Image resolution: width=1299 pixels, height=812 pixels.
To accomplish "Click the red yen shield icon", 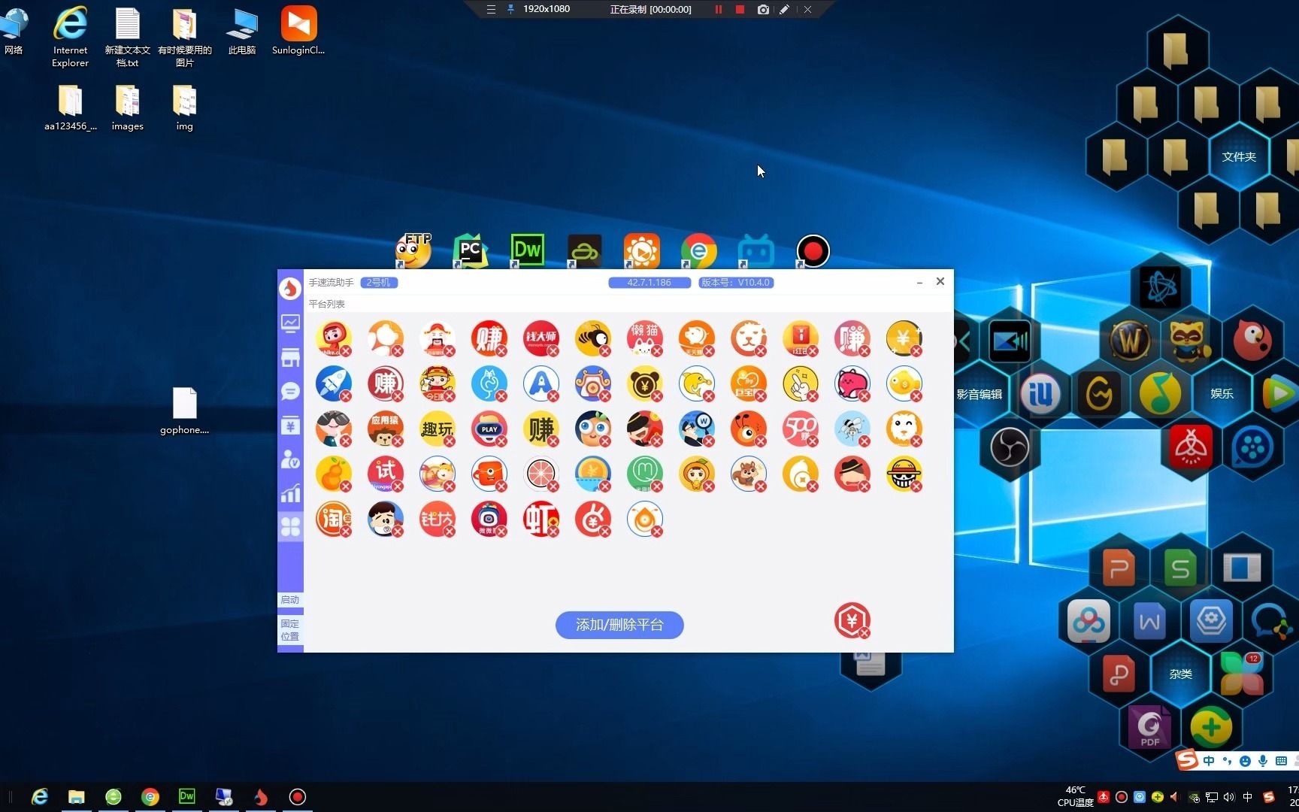I will pyautogui.click(x=852, y=620).
